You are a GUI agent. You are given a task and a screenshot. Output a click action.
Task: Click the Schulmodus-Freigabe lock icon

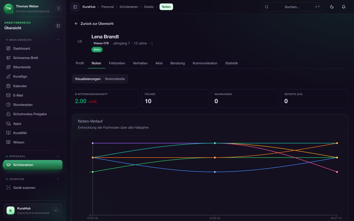pos(8,114)
